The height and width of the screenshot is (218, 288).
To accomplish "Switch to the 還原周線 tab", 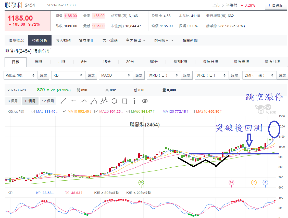I will 242,62.
